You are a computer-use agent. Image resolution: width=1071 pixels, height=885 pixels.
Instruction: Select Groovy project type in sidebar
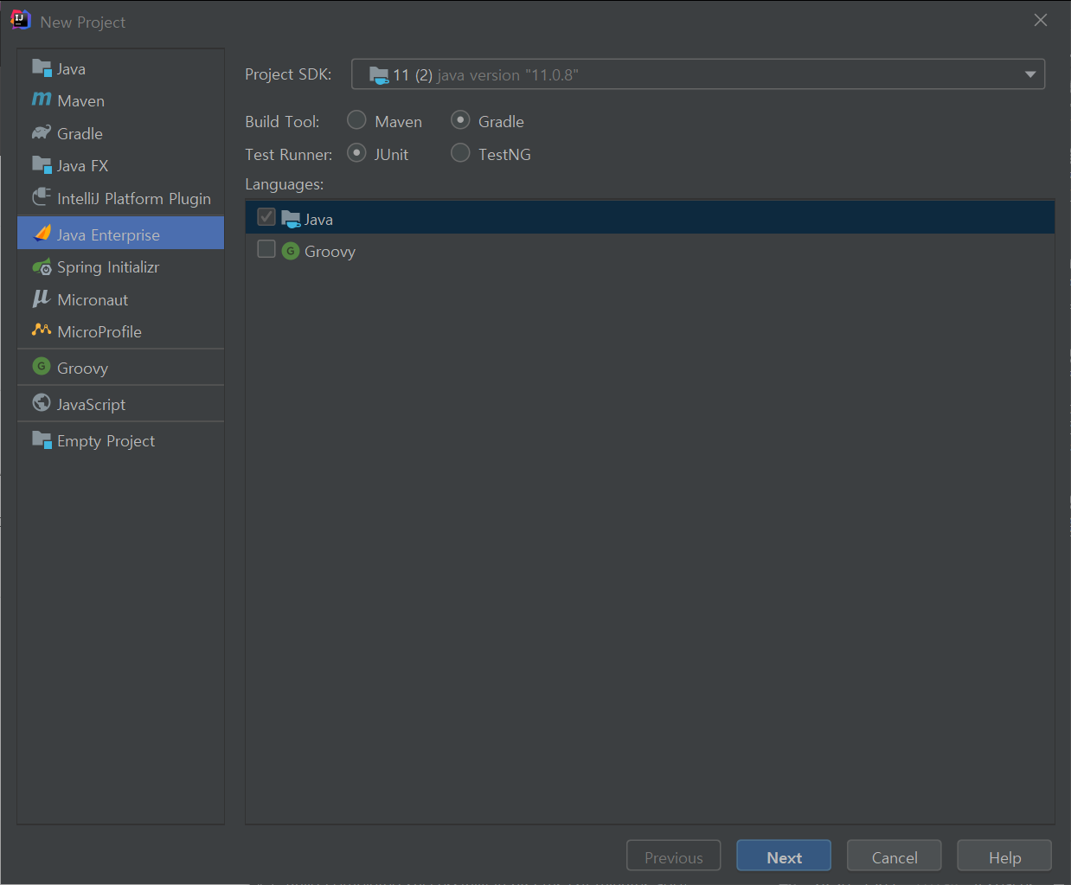120,368
